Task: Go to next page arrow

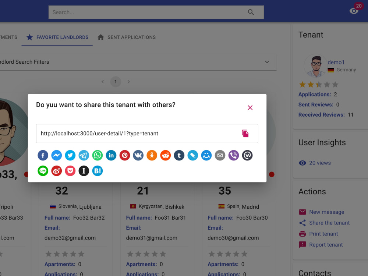Action: pyautogui.click(x=128, y=82)
